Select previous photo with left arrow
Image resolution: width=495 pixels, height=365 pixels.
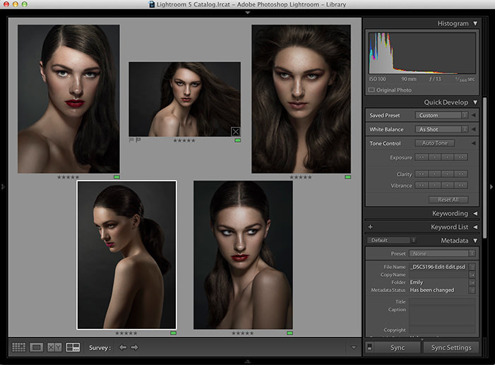tap(123, 347)
